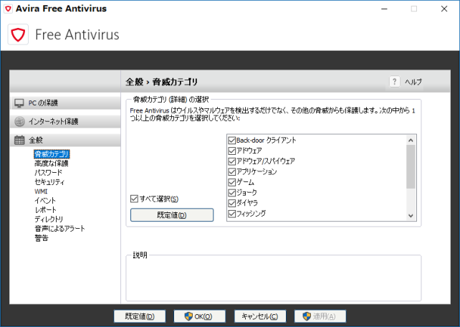Toggle the アドウェア checkbox
The image size is (460, 327).
click(x=231, y=151)
